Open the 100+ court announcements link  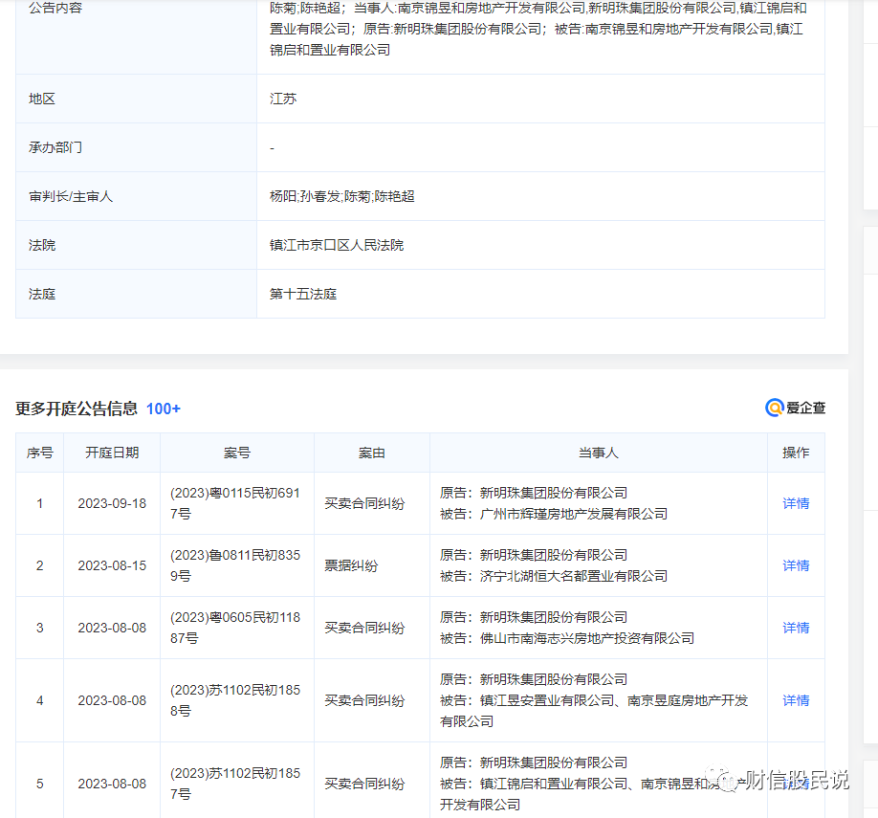(163, 409)
